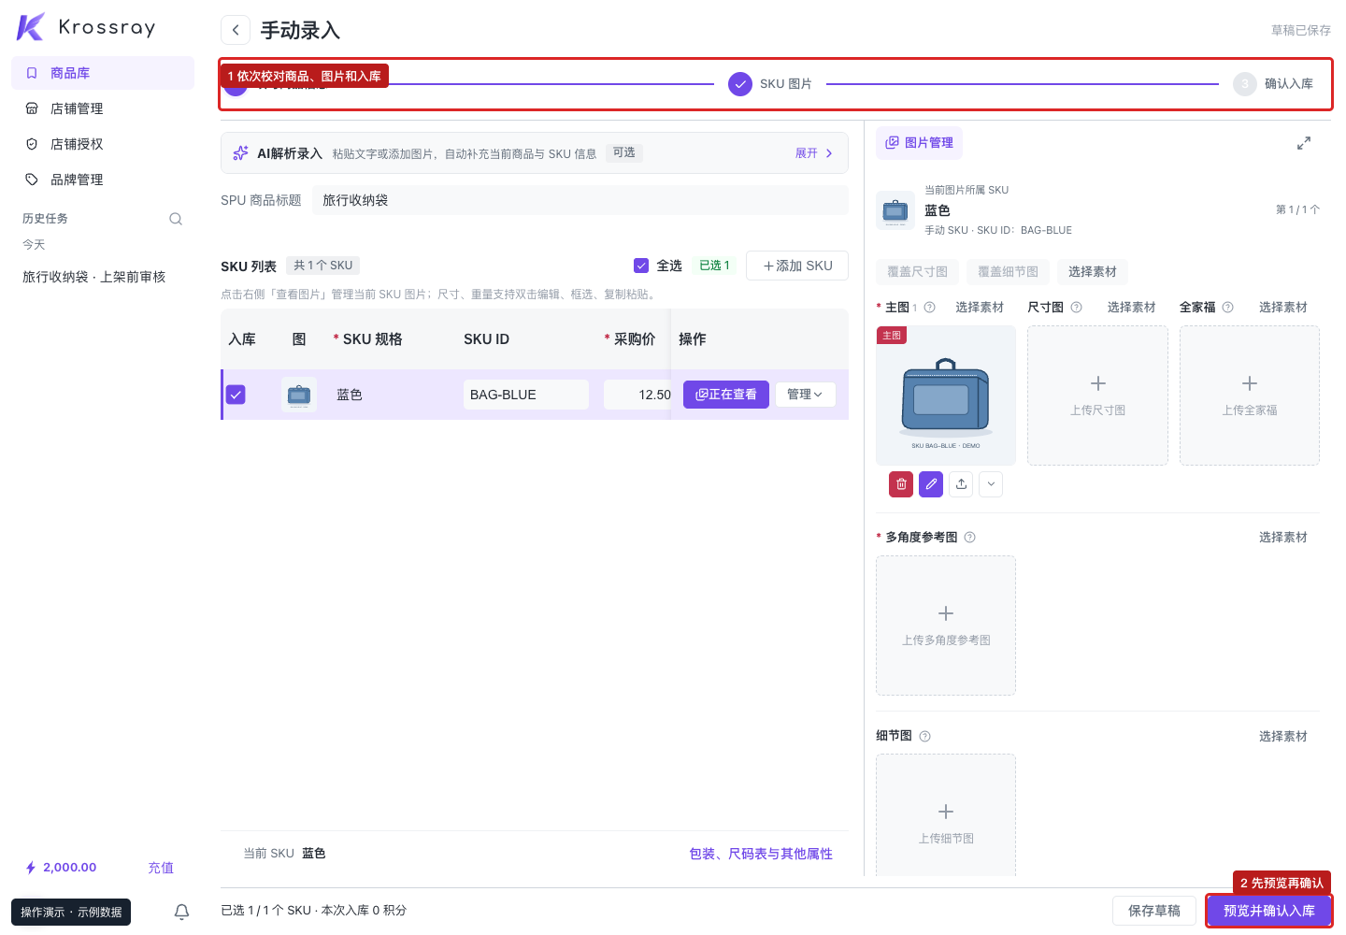The width and height of the screenshot is (1346, 935).
Task: Click 选择素材 next to 覆盖细节图
Action: [1093, 272]
